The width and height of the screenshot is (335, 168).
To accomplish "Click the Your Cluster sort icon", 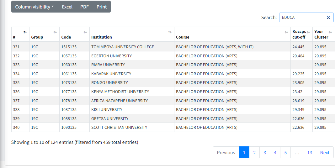I will (330, 32).
